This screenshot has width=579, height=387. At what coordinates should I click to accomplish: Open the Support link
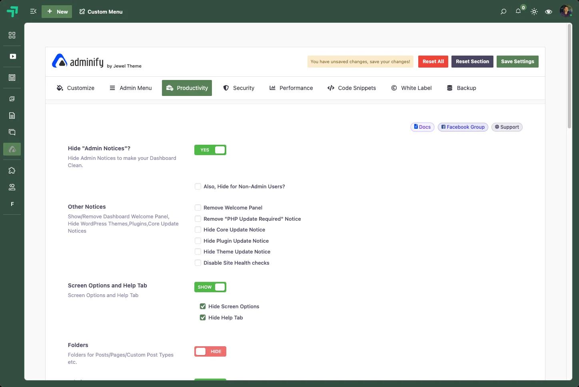coord(507,127)
